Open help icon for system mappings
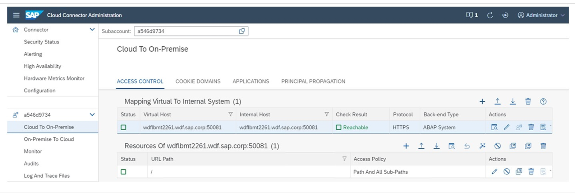575x196 pixels. tap(543, 102)
